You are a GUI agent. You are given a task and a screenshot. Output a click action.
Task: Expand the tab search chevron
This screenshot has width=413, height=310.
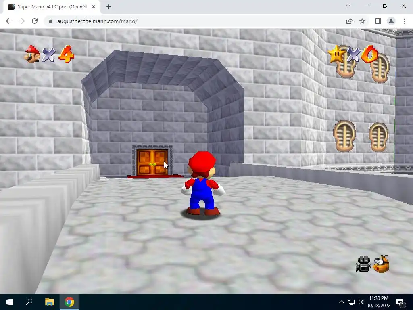tap(348, 6)
